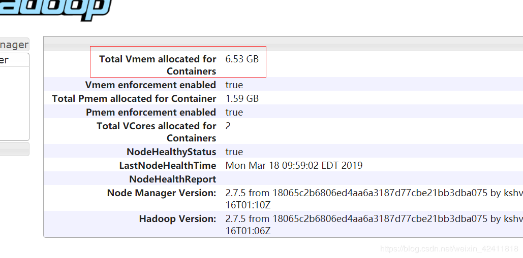Click the Pmem enforcement enabled label

pos(151,112)
